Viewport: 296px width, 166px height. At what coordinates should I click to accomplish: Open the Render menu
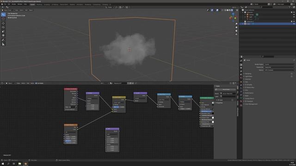14,4
